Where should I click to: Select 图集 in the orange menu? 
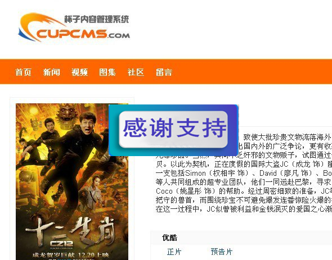107,72
